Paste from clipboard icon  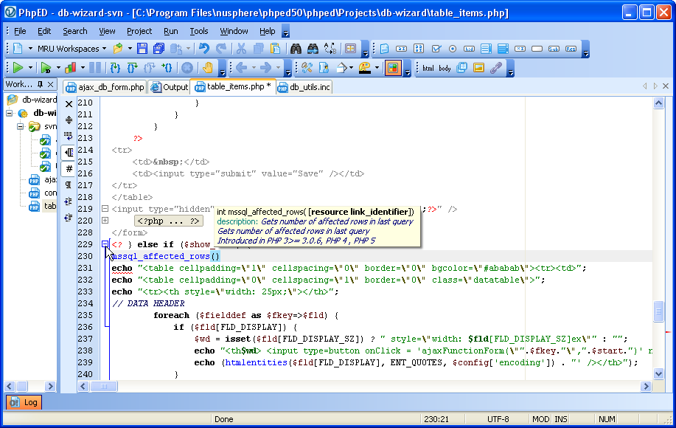click(x=275, y=49)
